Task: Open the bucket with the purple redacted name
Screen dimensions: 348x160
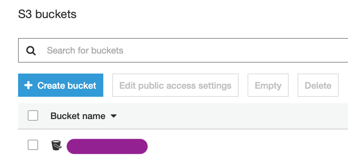Action: [x=107, y=146]
